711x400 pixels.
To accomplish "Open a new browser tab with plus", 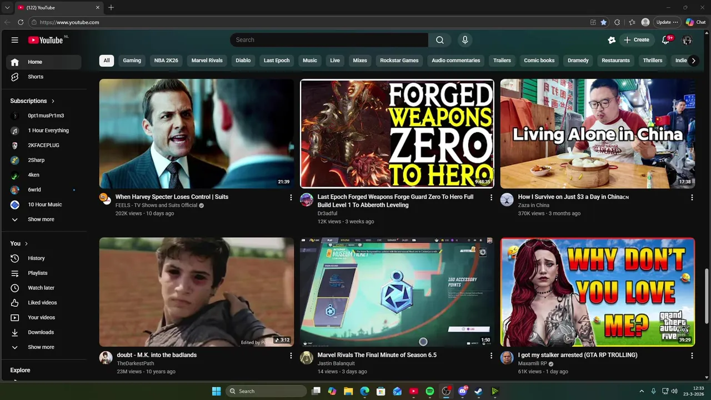I will coord(111,7).
